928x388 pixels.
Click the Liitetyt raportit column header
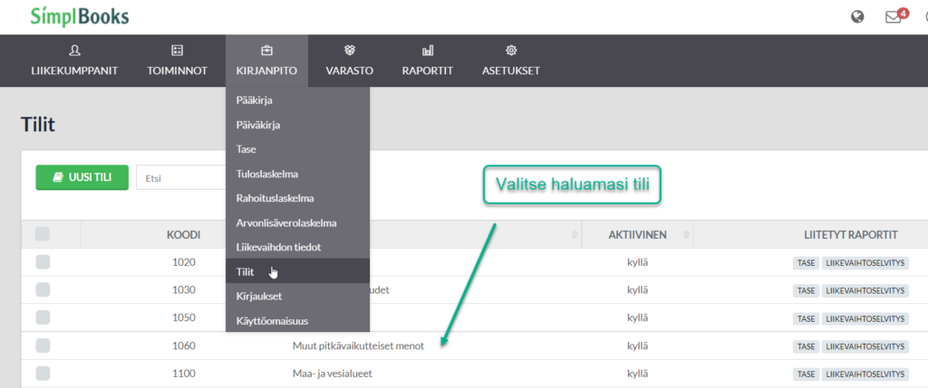(850, 235)
